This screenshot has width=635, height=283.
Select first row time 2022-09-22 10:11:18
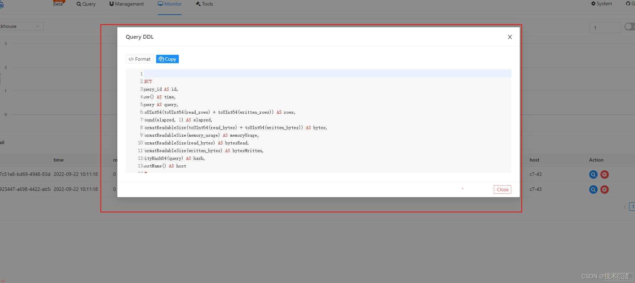point(75,174)
